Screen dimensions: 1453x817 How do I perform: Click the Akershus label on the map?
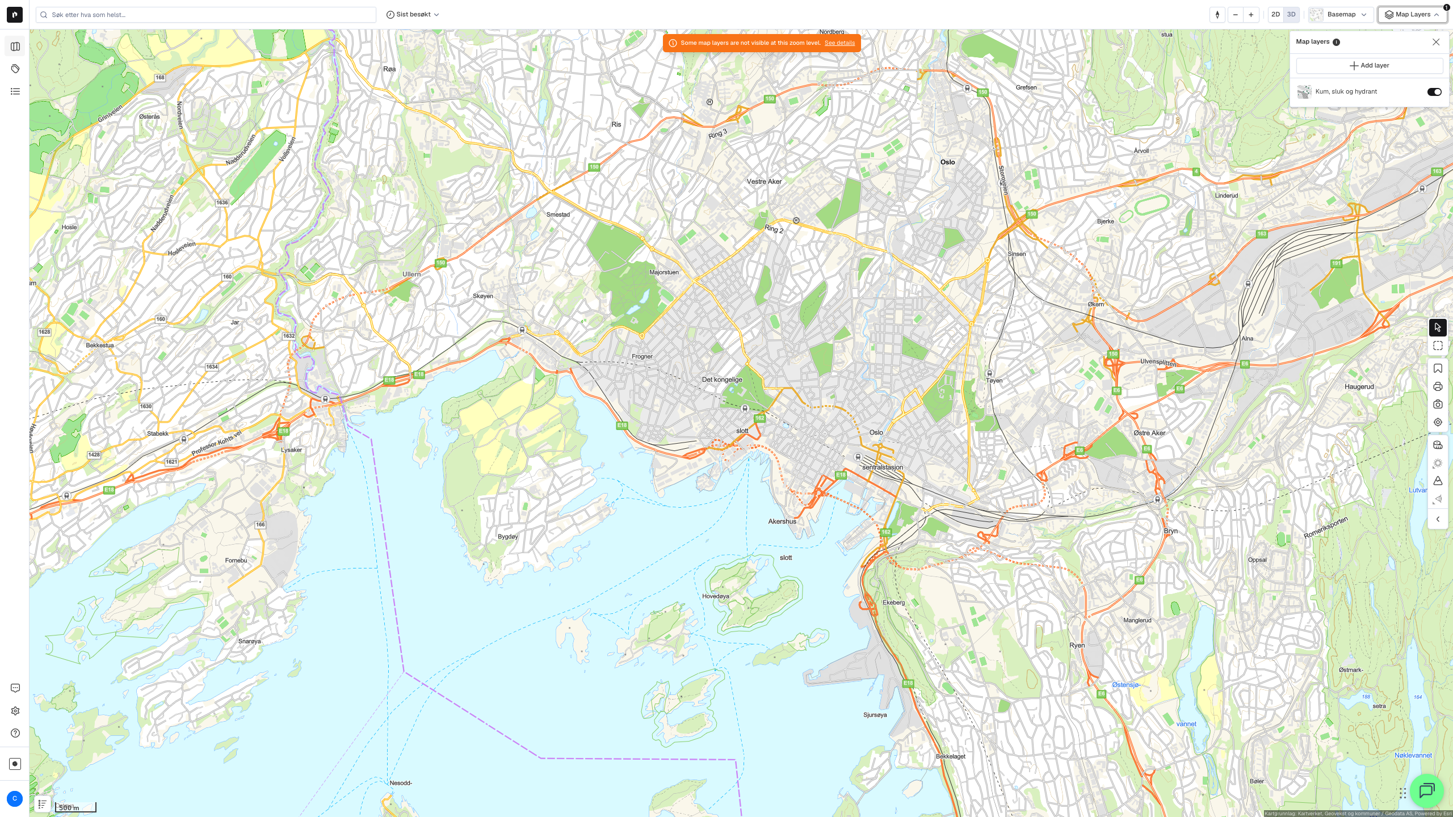pos(782,521)
